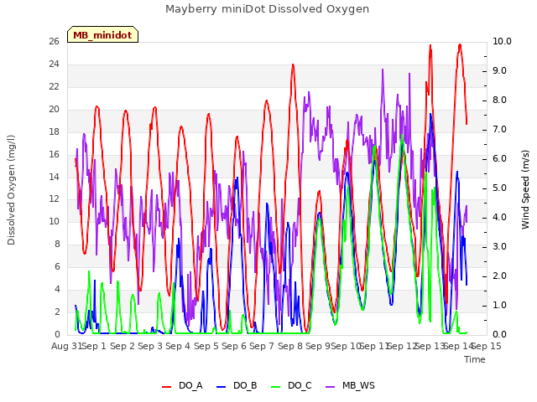The width and height of the screenshot is (537, 402).
Task: Click the 9.0 wind speed axis value
Action: [499, 70]
